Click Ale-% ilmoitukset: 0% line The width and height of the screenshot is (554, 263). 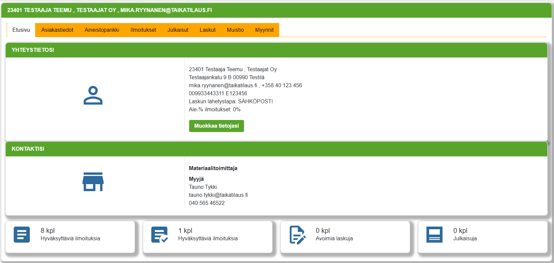pos(215,110)
